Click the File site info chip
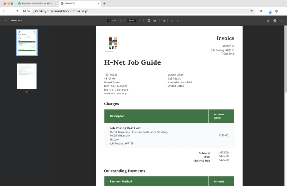The width and height of the screenshot is (287, 186). point(27,11)
